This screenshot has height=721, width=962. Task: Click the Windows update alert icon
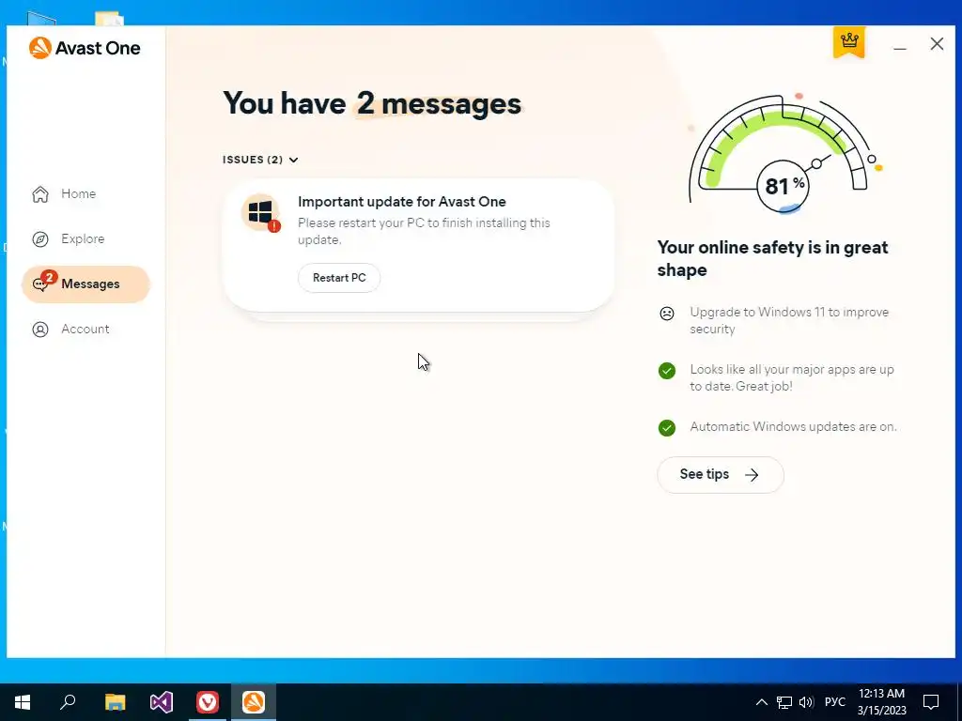click(x=261, y=213)
